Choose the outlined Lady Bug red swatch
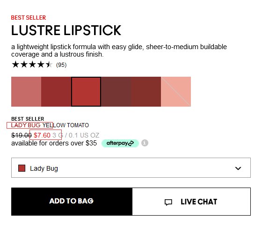The width and height of the screenshot is (255, 232). tap(86, 92)
